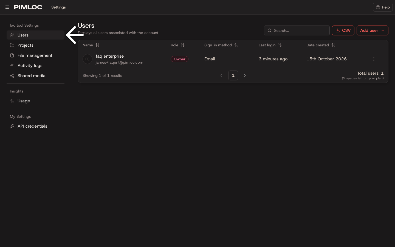The image size is (395, 247).
Task: Click the FE user avatar
Action: (x=88, y=59)
